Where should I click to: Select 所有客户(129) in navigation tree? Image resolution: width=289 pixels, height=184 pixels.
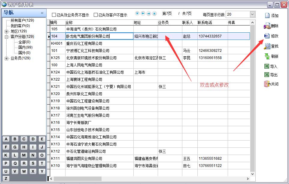tap(22, 20)
